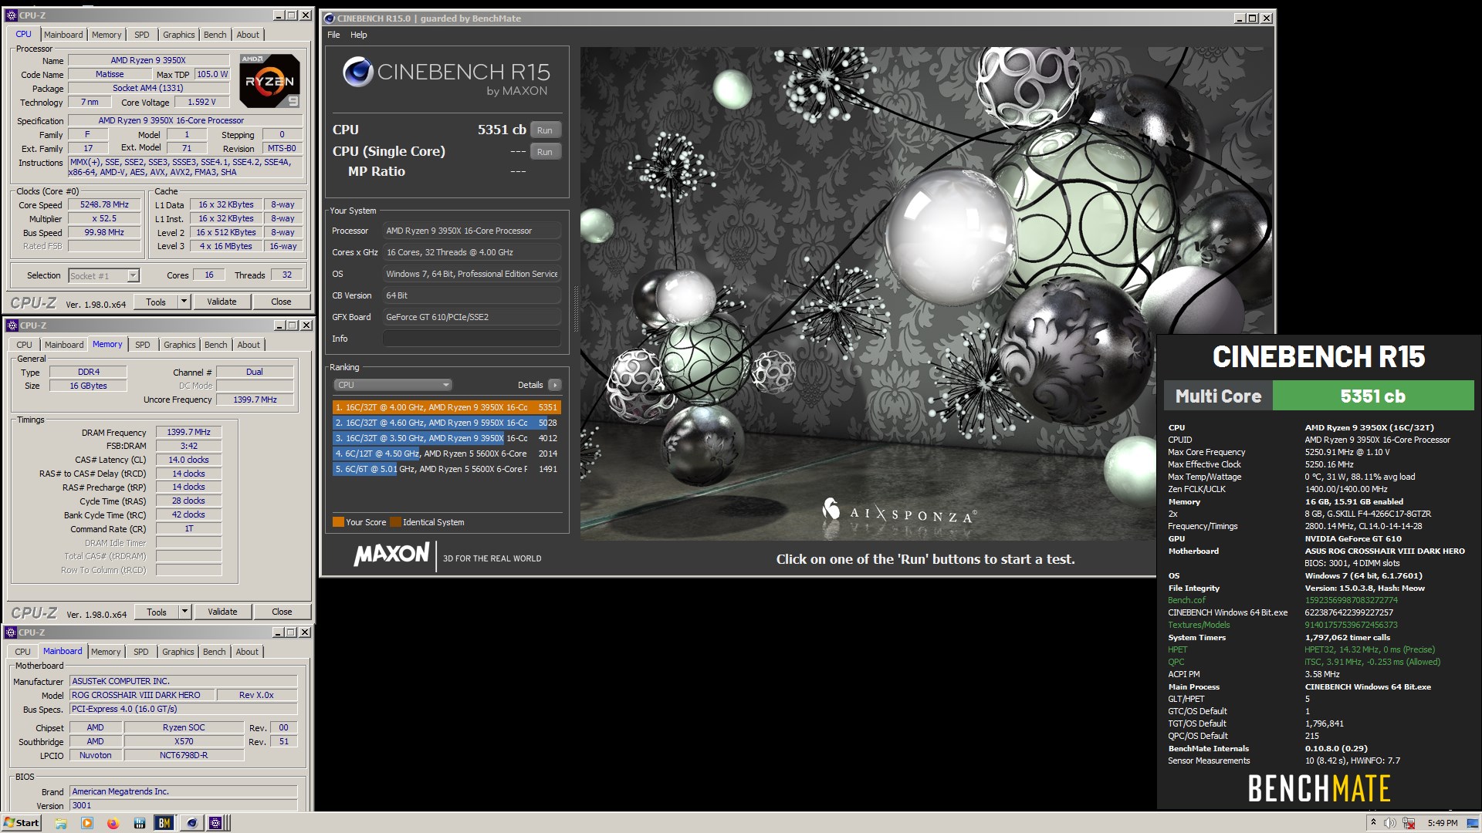The image size is (1482, 833).
Task: Select ranking entry 3 with score 4012
Action: tap(446, 438)
